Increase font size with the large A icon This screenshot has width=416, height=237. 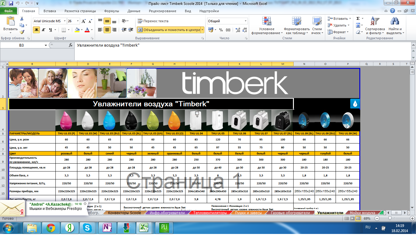(83, 21)
